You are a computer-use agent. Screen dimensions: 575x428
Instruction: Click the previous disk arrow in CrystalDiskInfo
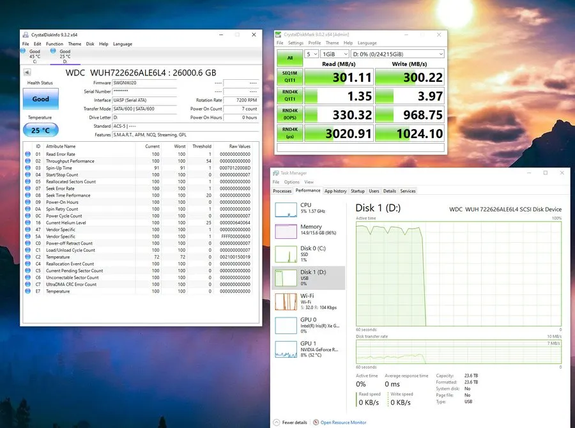27,72
